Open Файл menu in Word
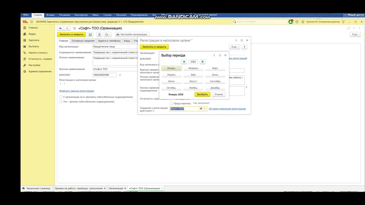 tap(26, 15)
